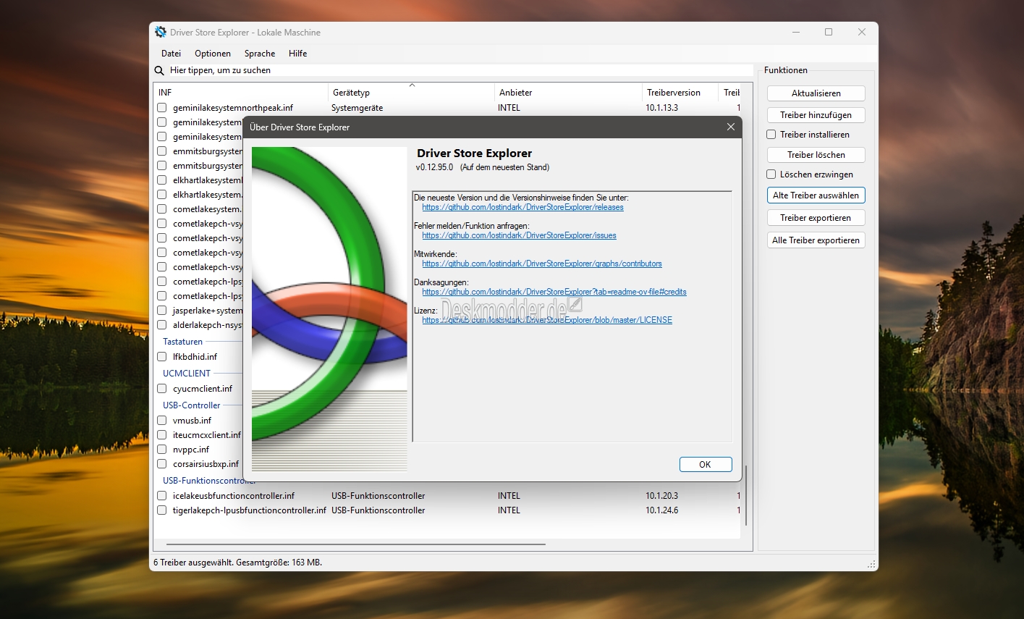
Task: Click the magnifier search icon
Action: (x=160, y=70)
